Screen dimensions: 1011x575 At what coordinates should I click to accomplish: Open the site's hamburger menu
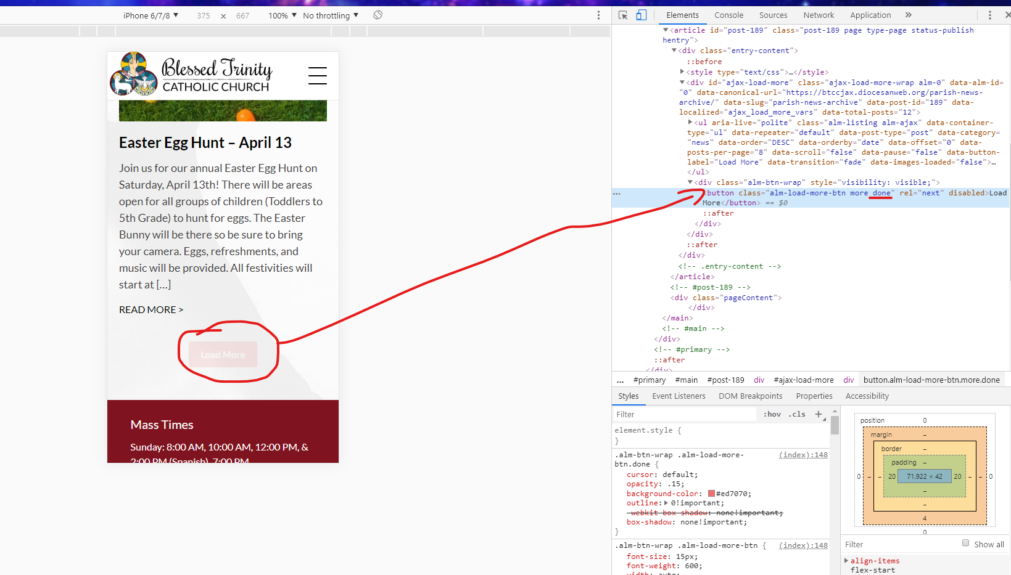point(317,76)
